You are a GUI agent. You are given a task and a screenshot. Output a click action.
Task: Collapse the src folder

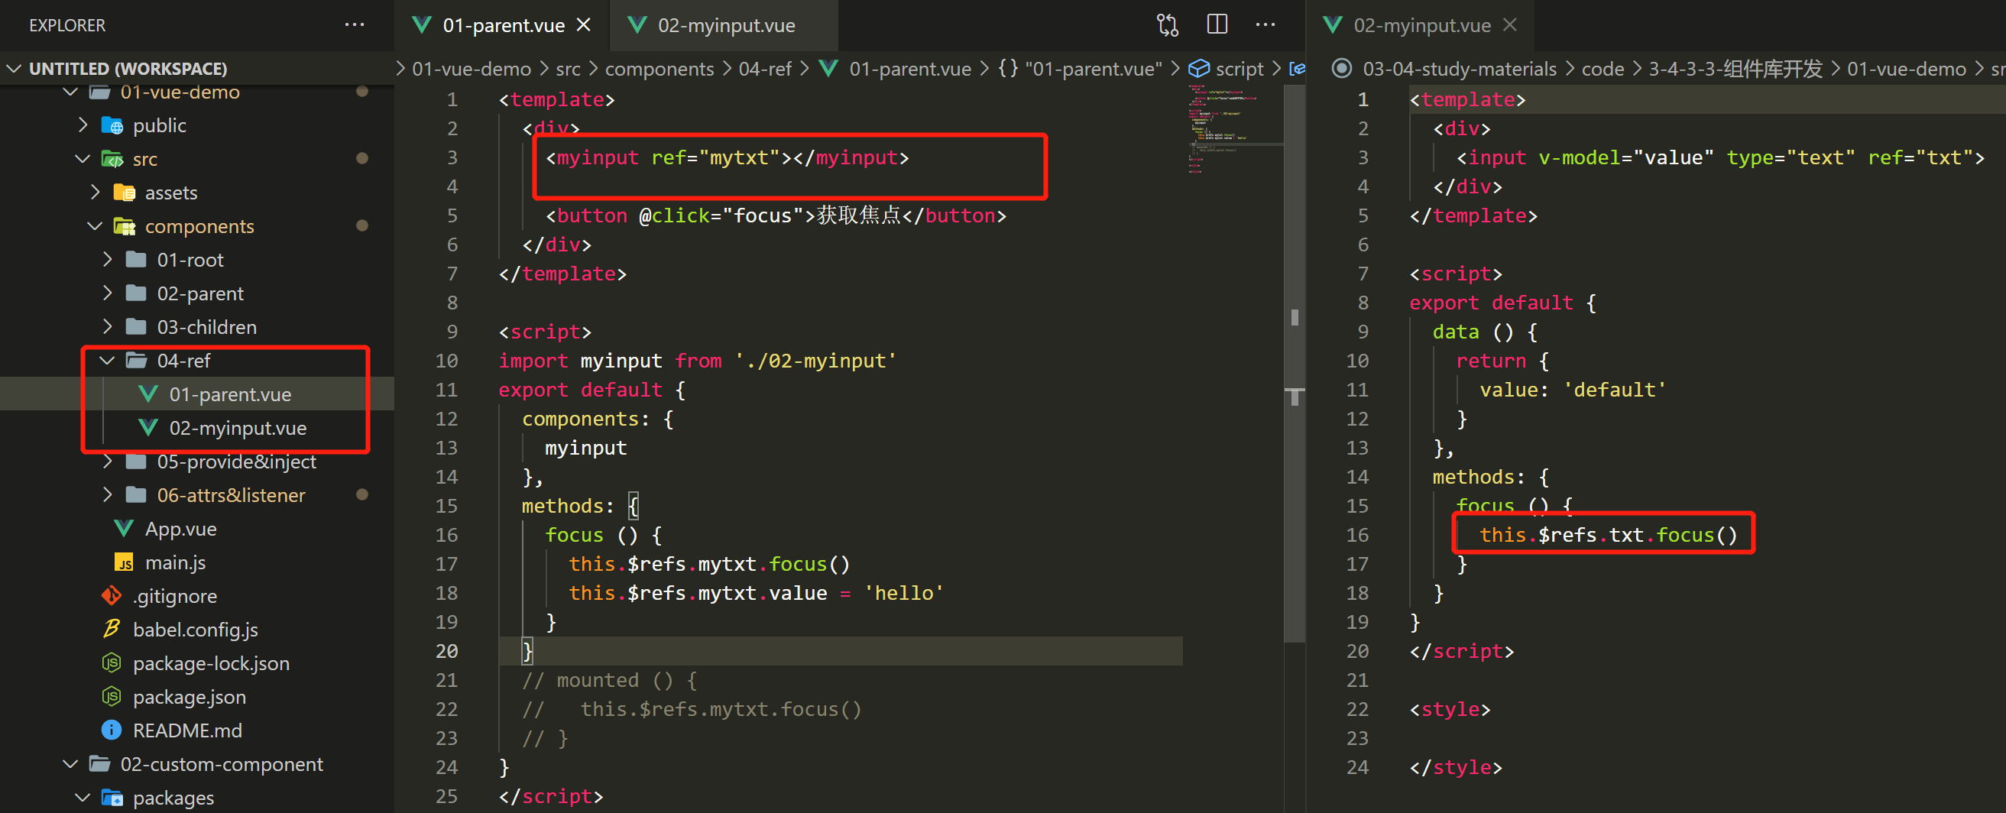(x=83, y=159)
